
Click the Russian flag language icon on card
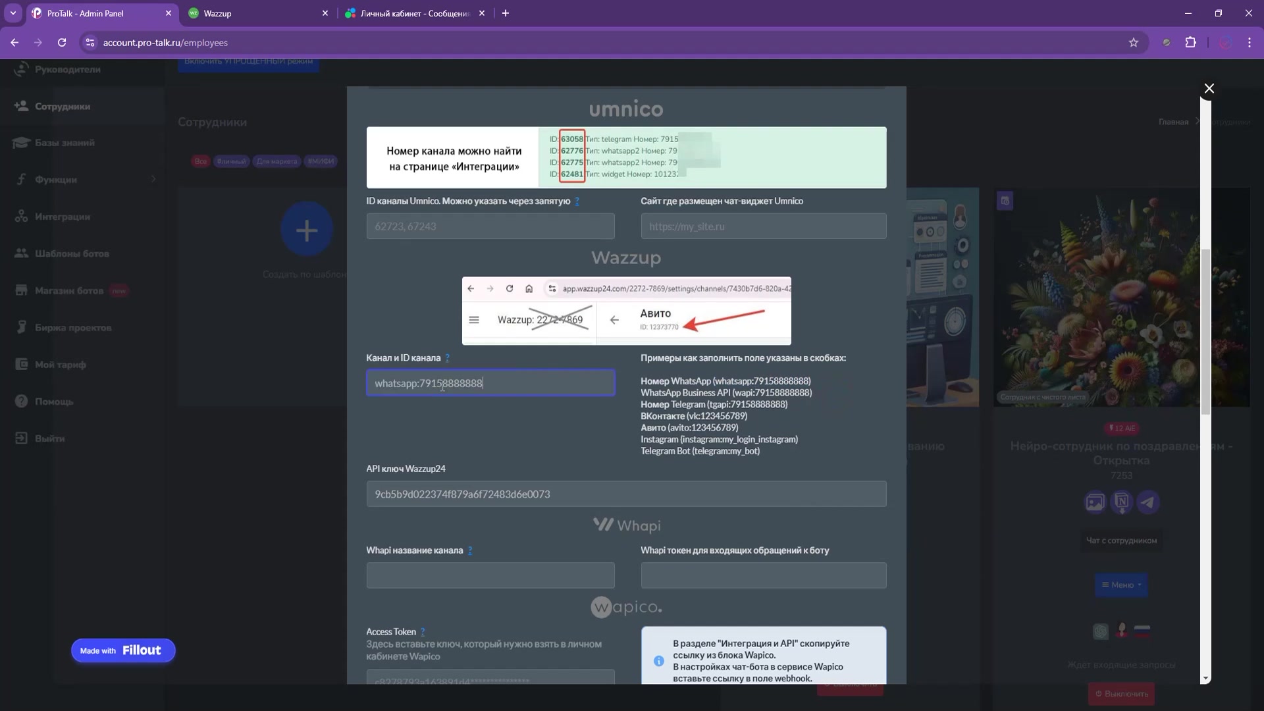[1142, 630]
